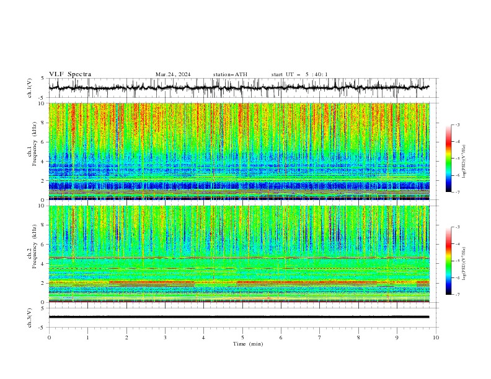Click the upper ch.1 PSD color bar
Viewport: 491px width, 379px height.
tap(449, 159)
